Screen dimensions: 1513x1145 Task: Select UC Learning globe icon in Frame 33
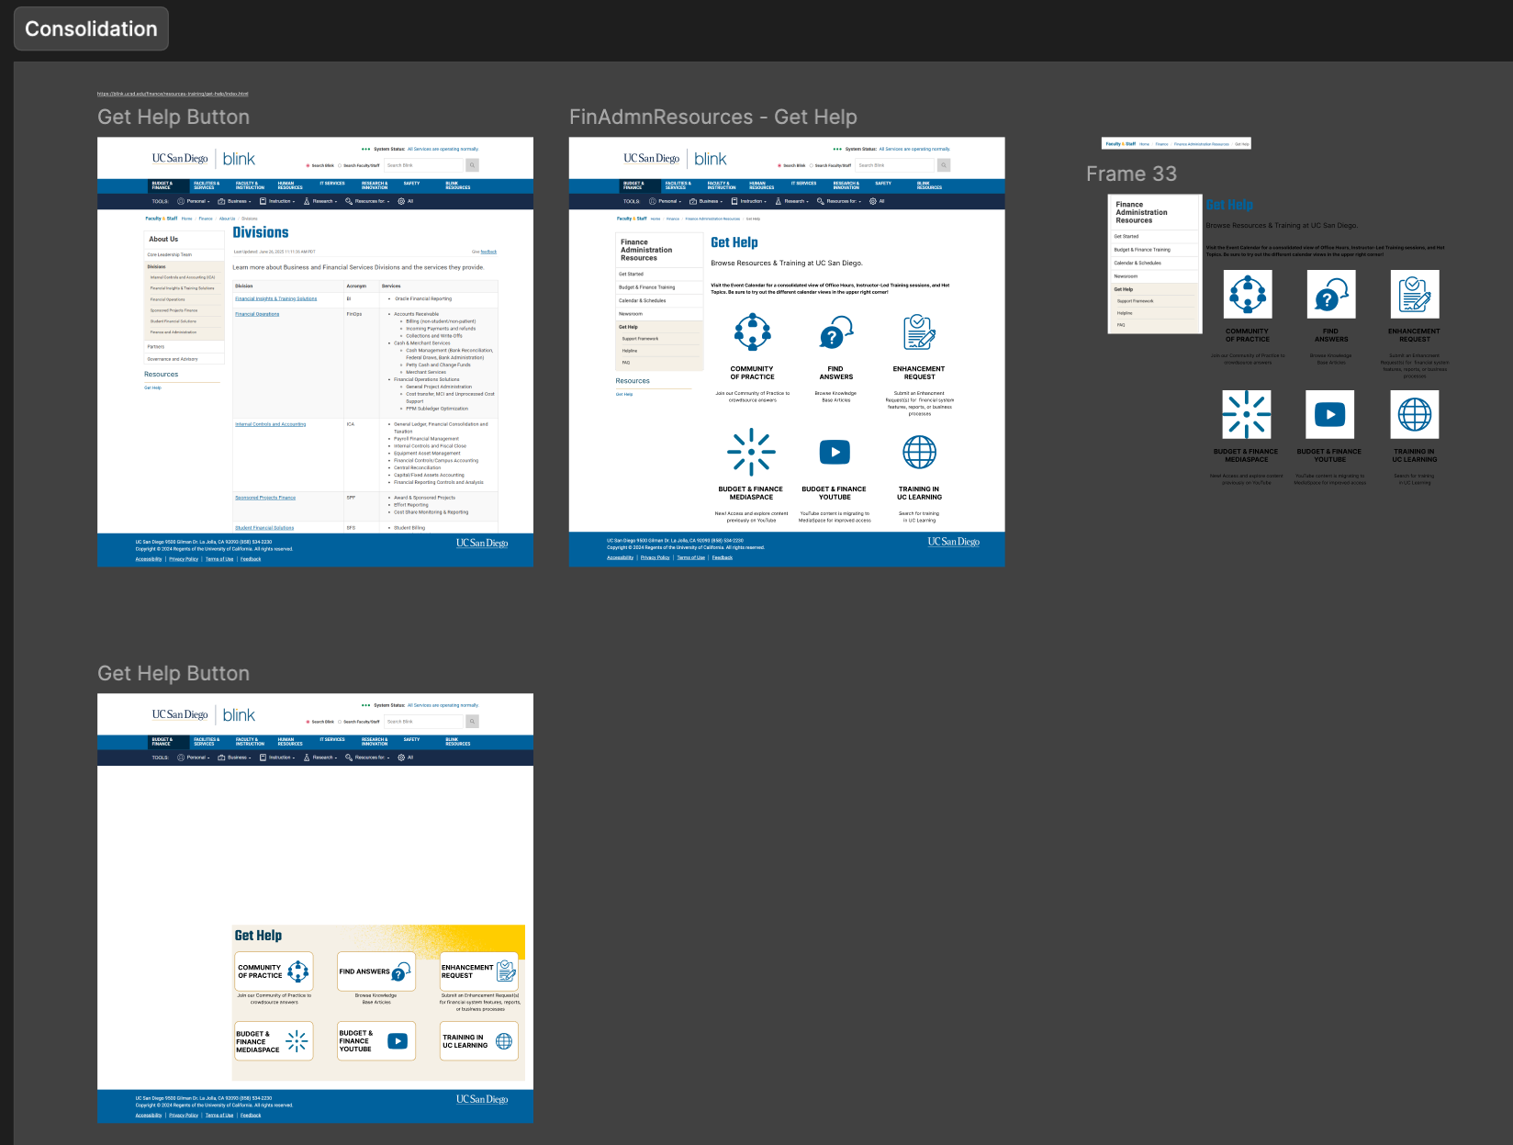[x=1415, y=414]
